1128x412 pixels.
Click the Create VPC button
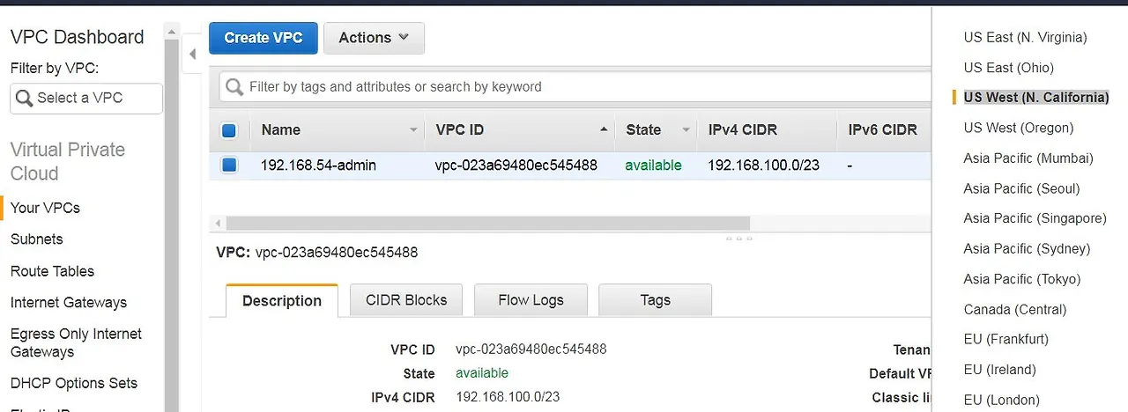pyautogui.click(x=263, y=38)
